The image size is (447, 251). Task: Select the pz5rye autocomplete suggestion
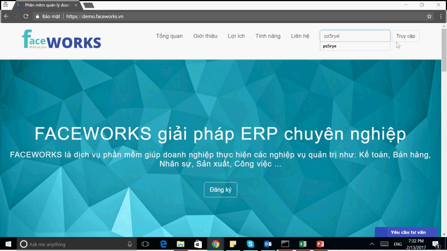pyautogui.click(x=355, y=46)
